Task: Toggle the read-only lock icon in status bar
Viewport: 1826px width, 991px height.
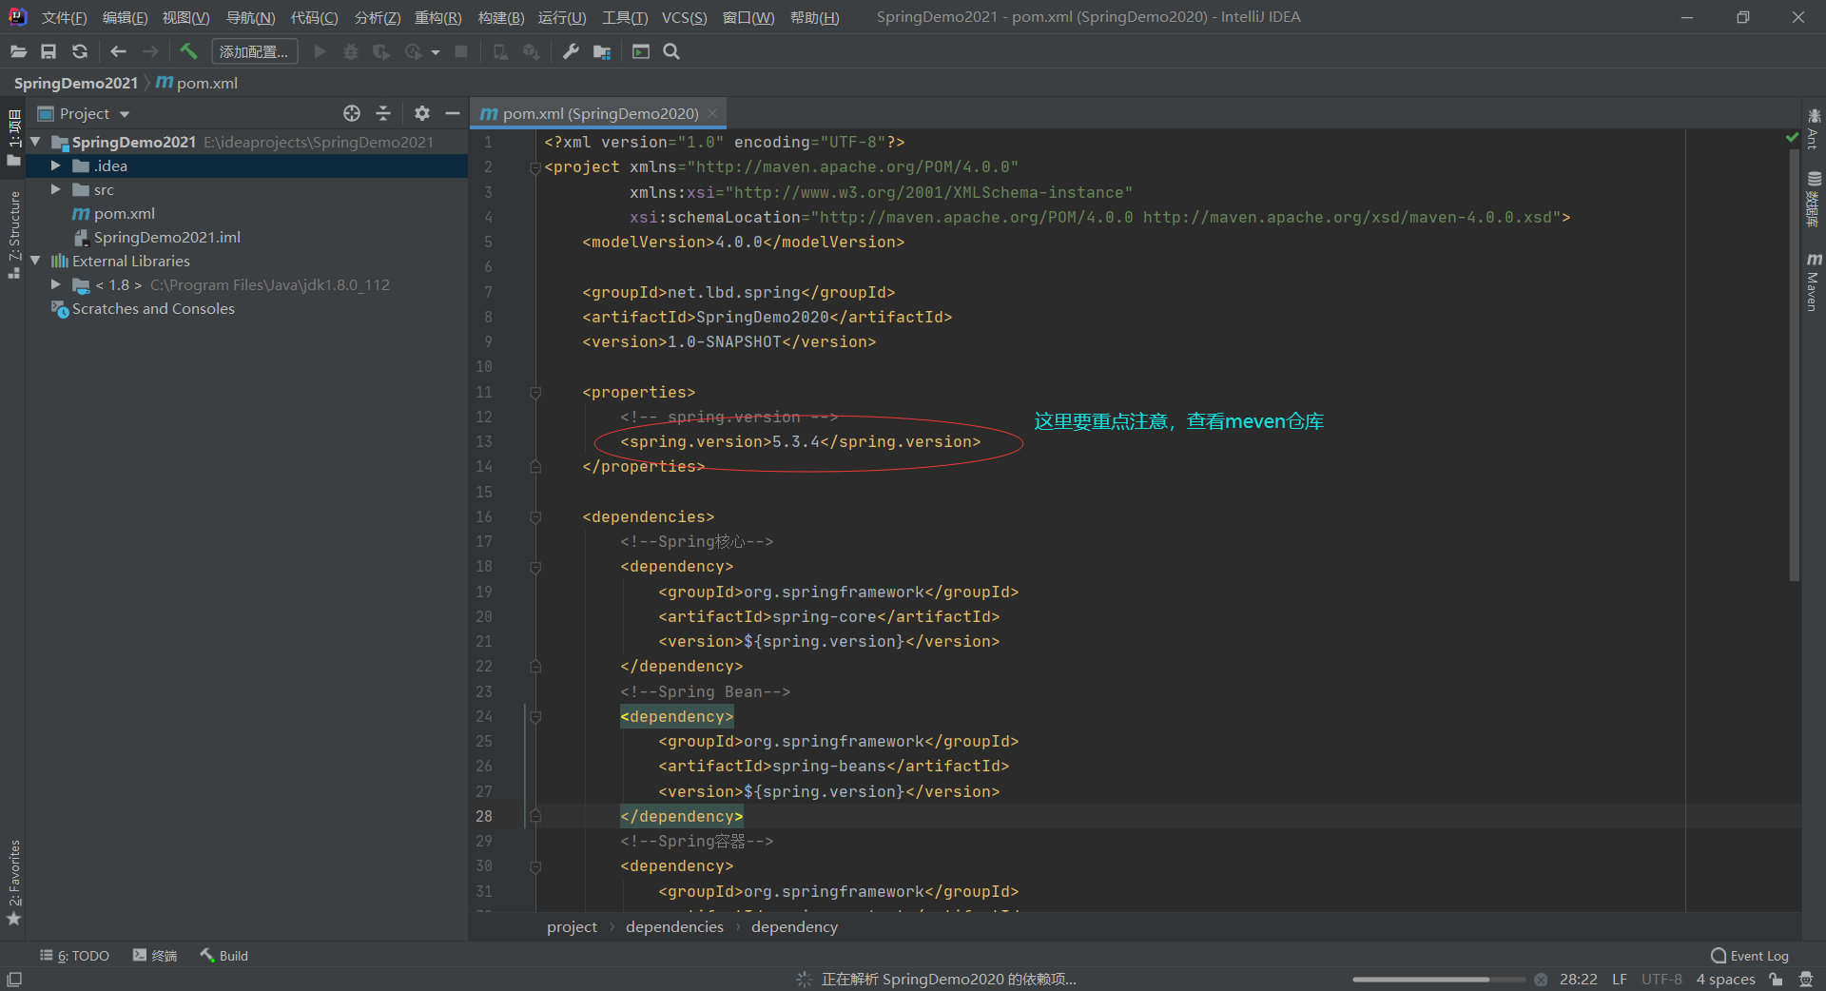Action: click(1776, 980)
